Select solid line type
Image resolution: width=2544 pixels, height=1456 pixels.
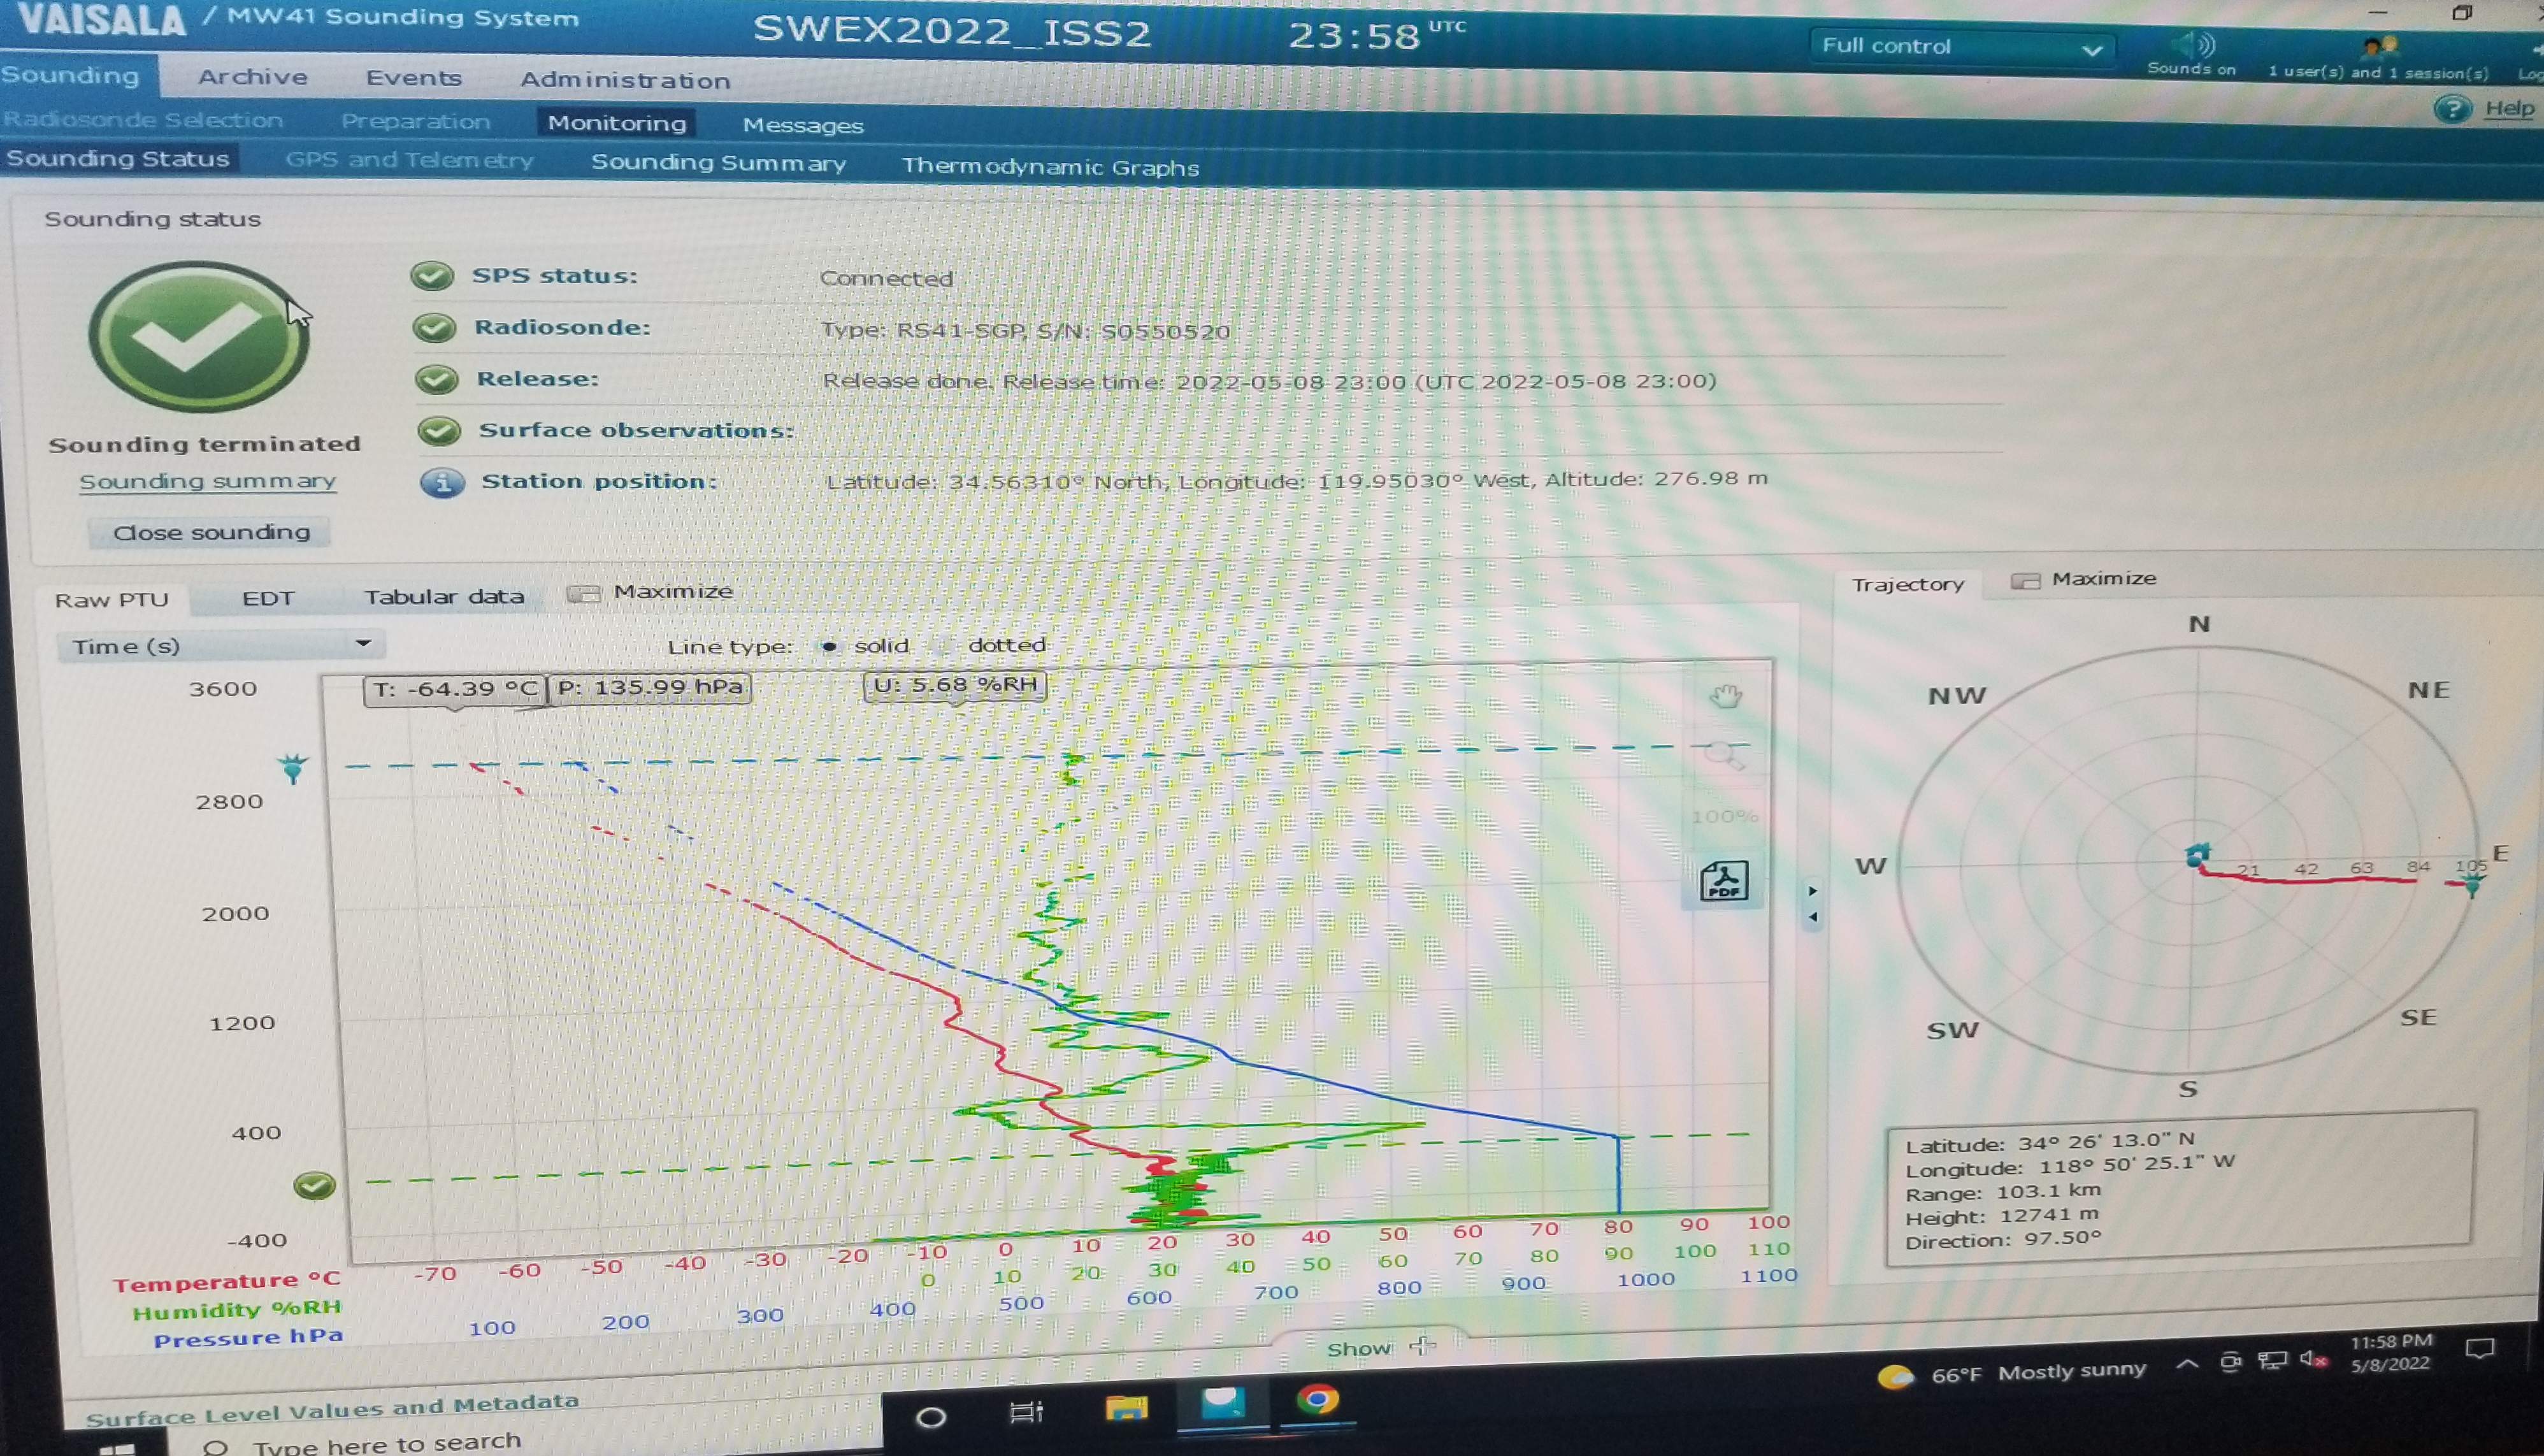(829, 646)
